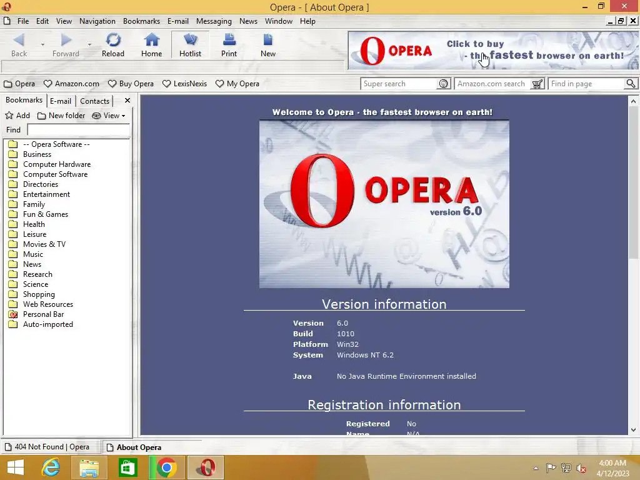This screenshot has height=480, width=640.
Task: Open the E-mail menu
Action: point(178,21)
